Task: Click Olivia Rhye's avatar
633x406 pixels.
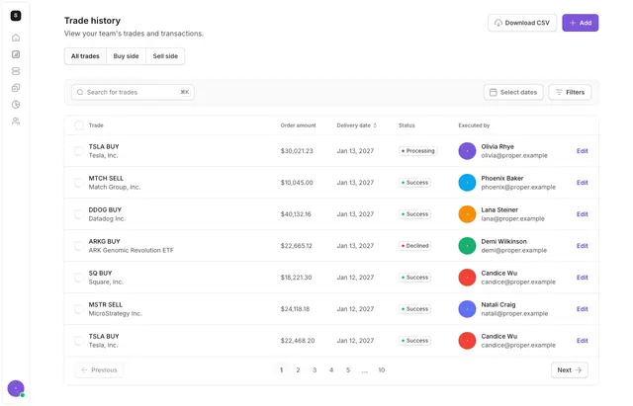Action: 467,151
